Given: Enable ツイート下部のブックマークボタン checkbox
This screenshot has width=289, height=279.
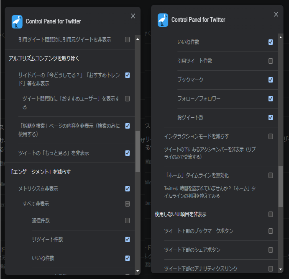Looking at the screenshot, I should point(271,231).
